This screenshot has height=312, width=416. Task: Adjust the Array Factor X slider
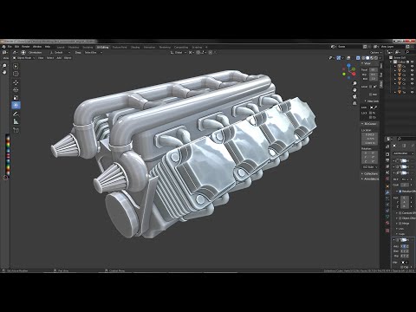pos(405,198)
